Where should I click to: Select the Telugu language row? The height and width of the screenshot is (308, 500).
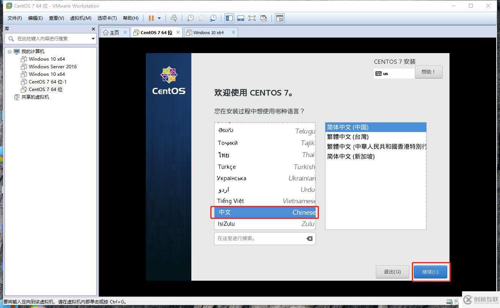coord(265,131)
